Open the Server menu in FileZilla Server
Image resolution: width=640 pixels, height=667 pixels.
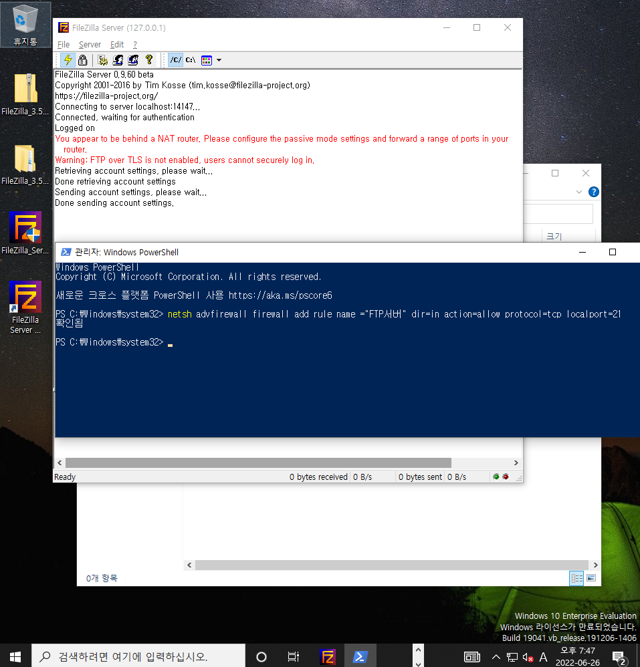(x=90, y=44)
